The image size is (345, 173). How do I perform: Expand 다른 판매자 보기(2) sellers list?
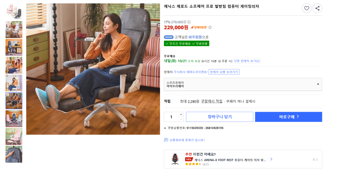tap(247, 61)
